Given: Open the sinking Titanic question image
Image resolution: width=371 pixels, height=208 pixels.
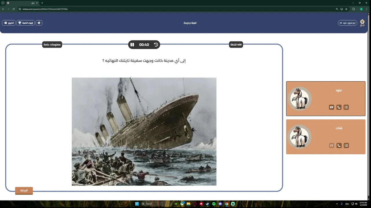Looking at the screenshot, I should (x=144, y=131).
